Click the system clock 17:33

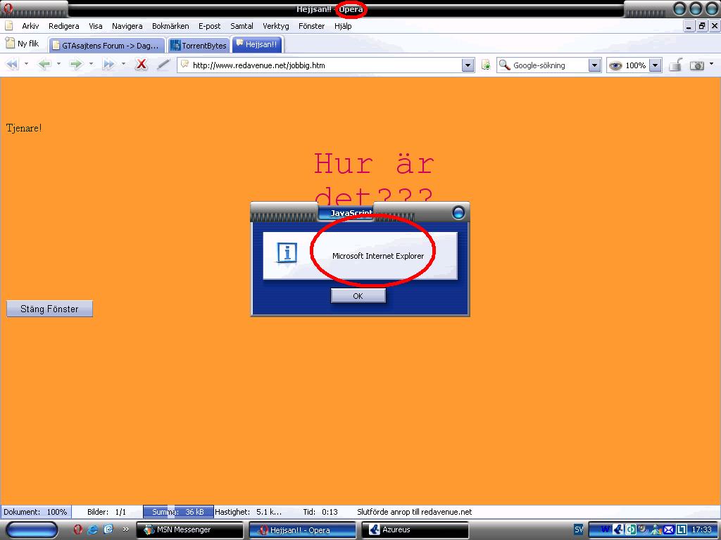(702, 530)
